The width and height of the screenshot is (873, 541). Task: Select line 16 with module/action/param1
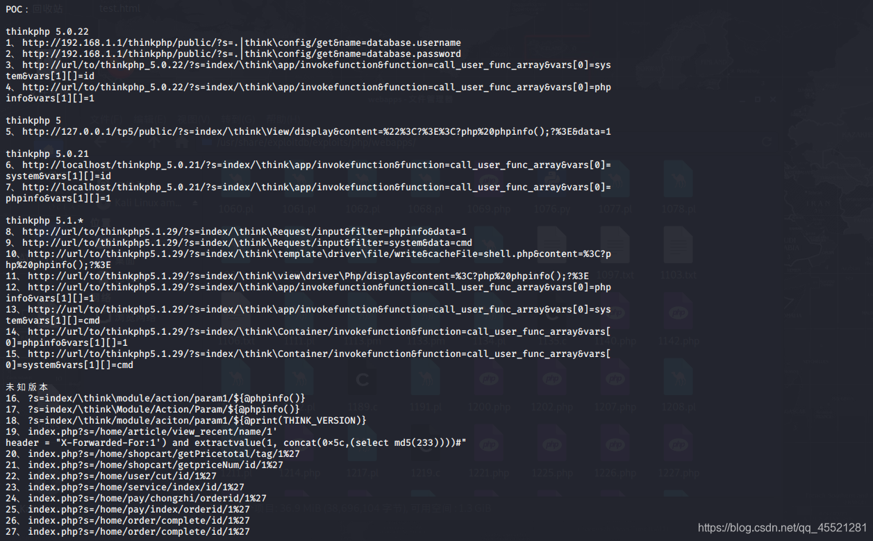[x=156, y=398]
